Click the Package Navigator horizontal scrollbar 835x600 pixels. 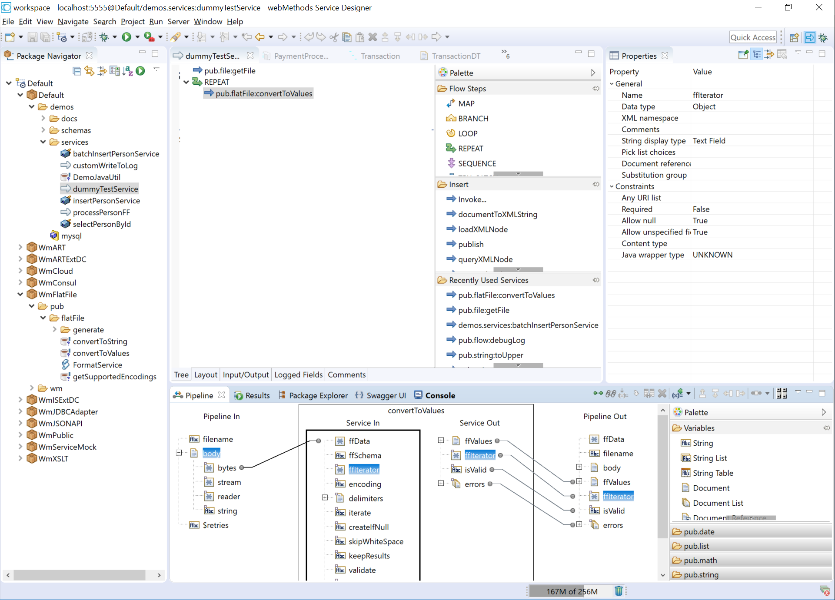pos(79,575)
